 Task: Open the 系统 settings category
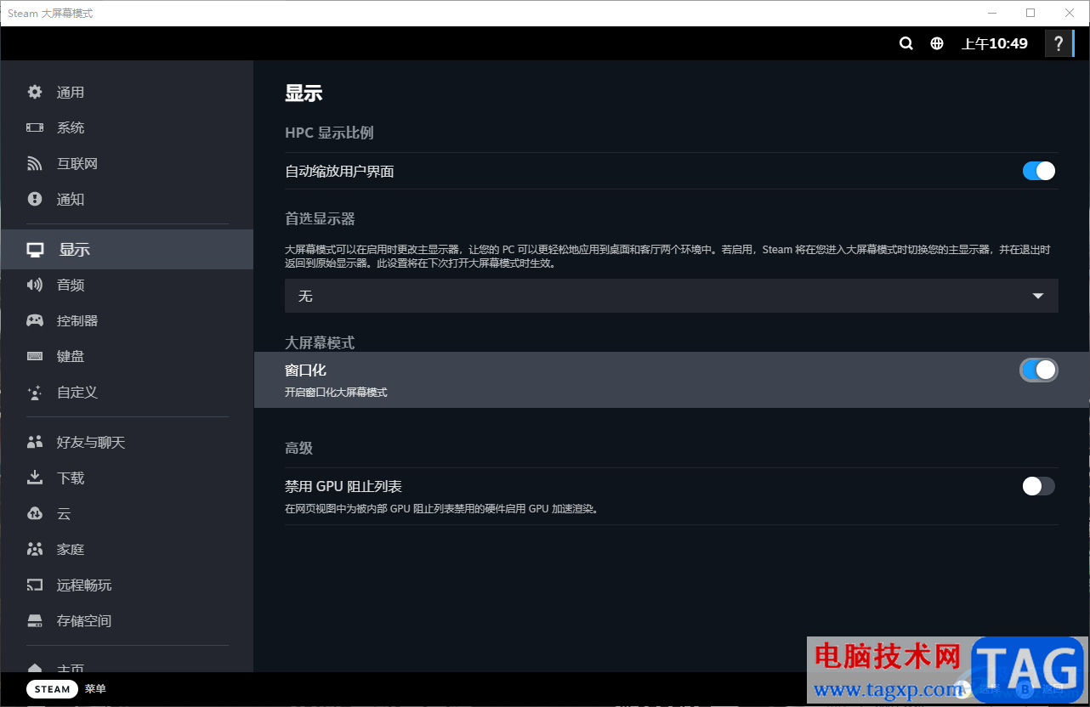(127, 127)
